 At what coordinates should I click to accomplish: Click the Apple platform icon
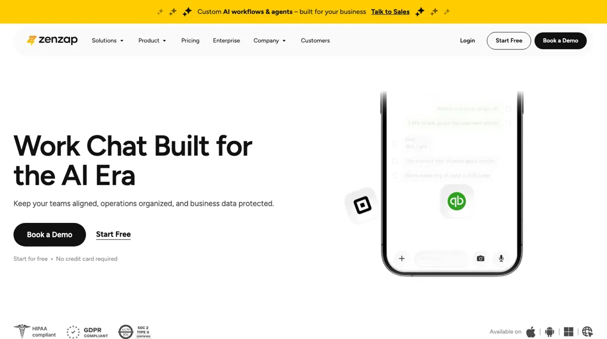(531, 332)
